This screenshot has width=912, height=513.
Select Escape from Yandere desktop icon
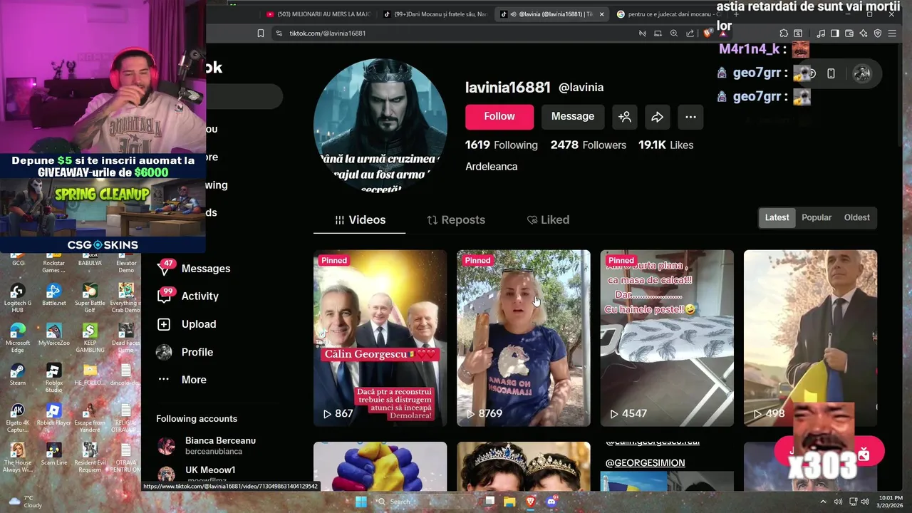pos(90,418)
